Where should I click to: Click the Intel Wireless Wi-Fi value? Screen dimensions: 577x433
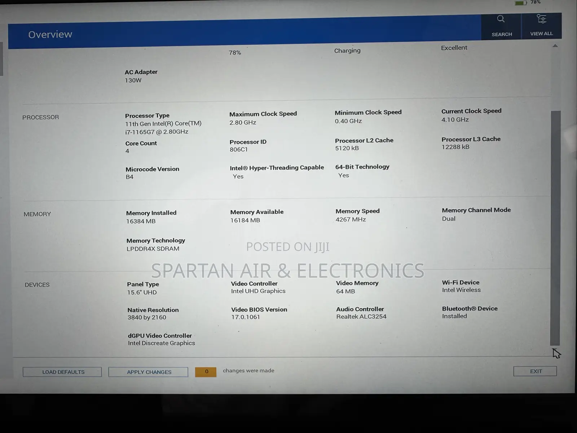click(461, 290)
